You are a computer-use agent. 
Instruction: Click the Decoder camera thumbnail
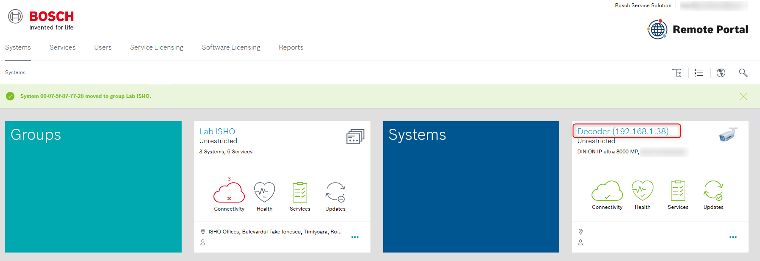pos(728,135)
